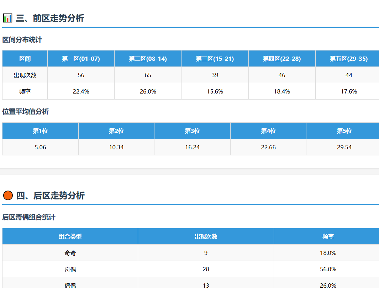379x288 pixels.
Task: Click the 第五区(29-35) column header
Action: [x=348, y=59]
